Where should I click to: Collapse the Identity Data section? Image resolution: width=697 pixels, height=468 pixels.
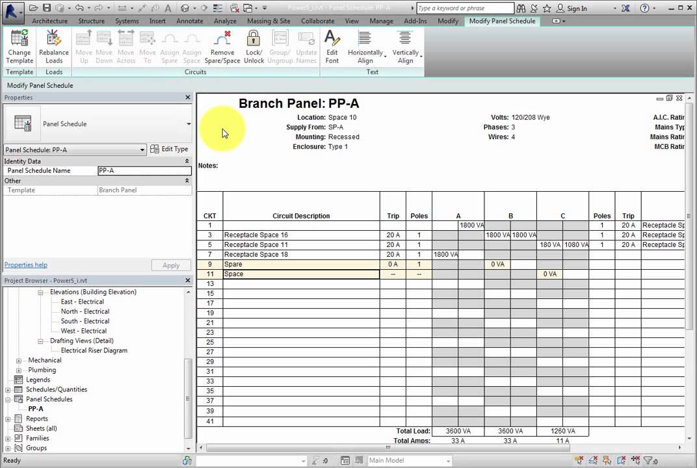pos(187,161)
